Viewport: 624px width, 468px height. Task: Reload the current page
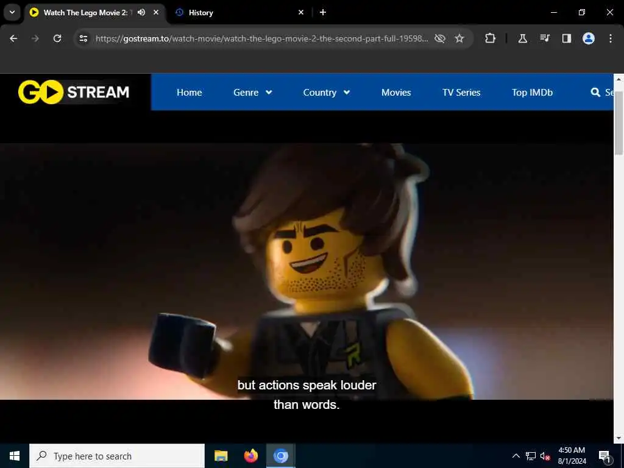pyautogui.click(x=57, y=38)
